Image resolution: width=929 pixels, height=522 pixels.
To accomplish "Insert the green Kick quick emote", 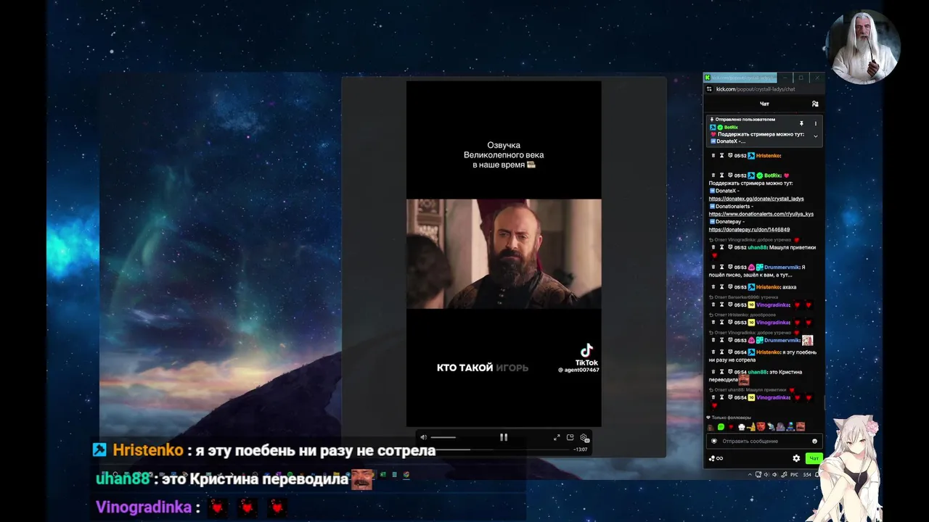I will [721, 427].
